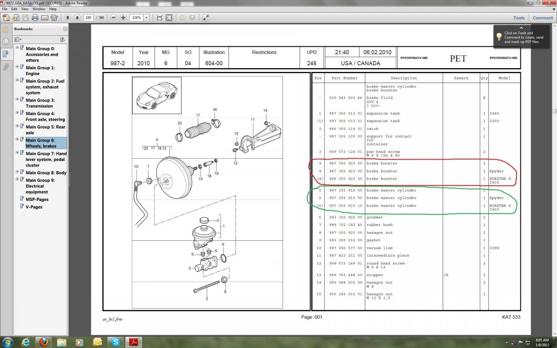Click the clock showing 8:05 AM
This screenshot has height=348, width=557.
click(x=541, y=339)
